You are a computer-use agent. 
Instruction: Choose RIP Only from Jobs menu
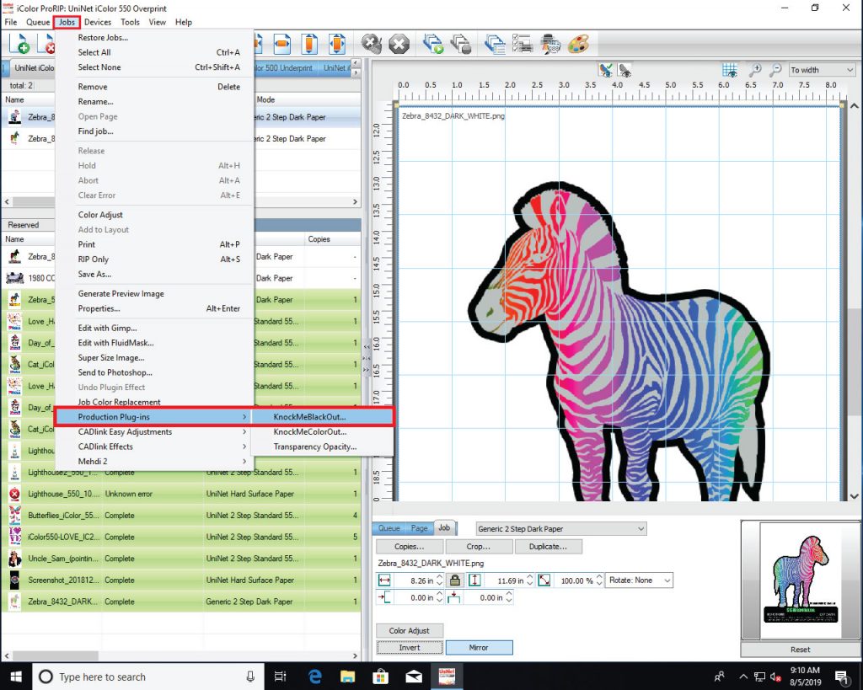[x=153, y=259]
